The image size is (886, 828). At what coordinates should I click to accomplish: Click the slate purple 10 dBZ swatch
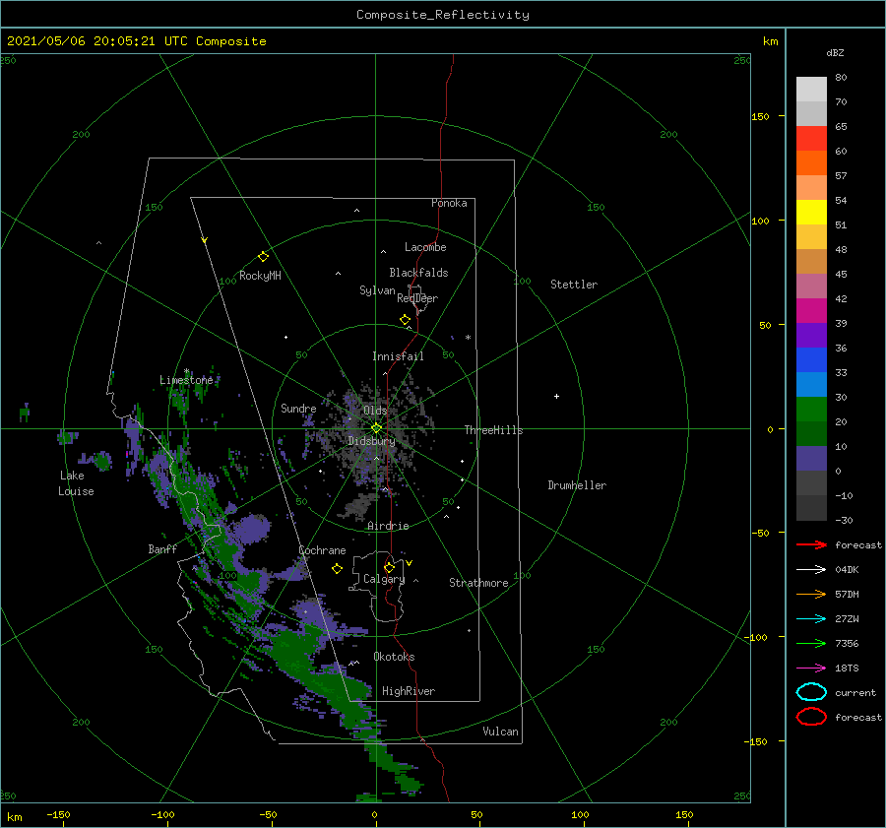click(811, 459)
